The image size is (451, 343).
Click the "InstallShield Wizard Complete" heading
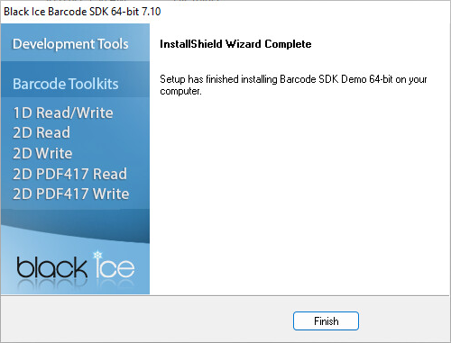[235, 44]
